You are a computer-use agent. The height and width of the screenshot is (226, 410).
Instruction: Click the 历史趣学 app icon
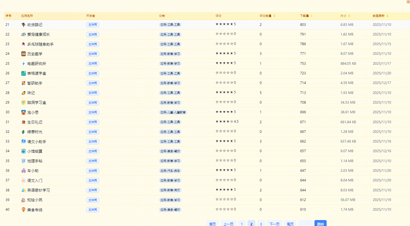coord(24,54)
